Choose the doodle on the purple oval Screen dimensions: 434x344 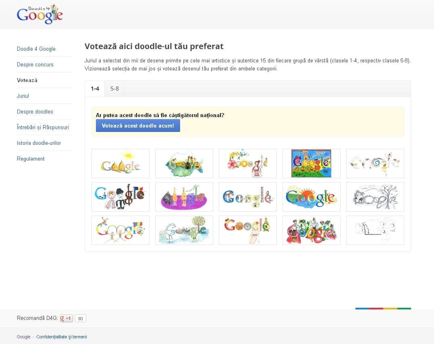pyautogui.click(x=184, y=197)
